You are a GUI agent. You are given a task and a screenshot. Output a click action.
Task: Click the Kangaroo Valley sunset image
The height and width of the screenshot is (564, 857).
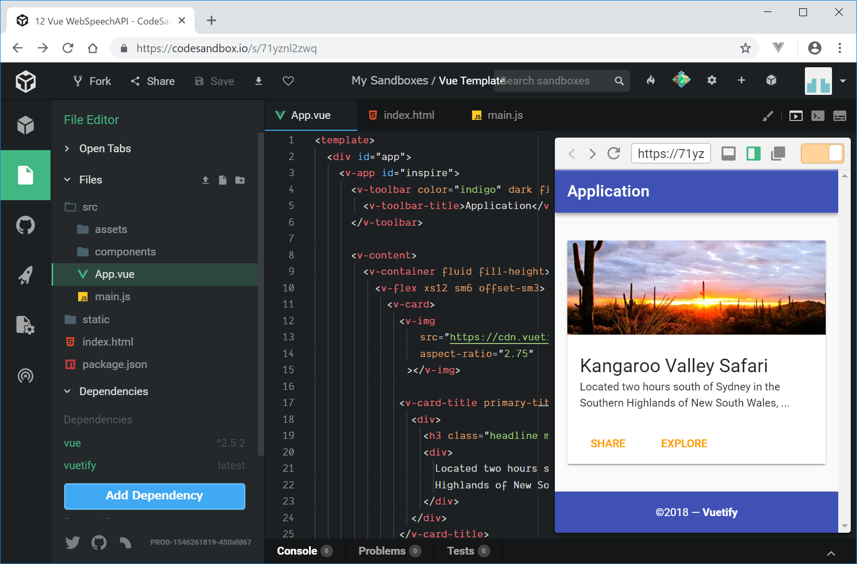pyautogui.click(x=696, y=287)
